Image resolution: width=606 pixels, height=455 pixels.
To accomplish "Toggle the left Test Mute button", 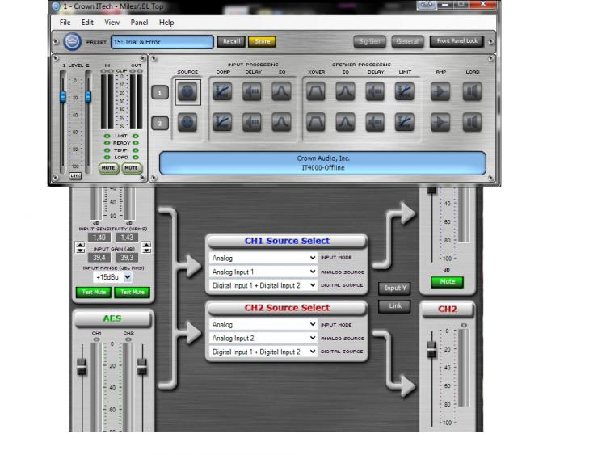I will [x=94, y=293].
